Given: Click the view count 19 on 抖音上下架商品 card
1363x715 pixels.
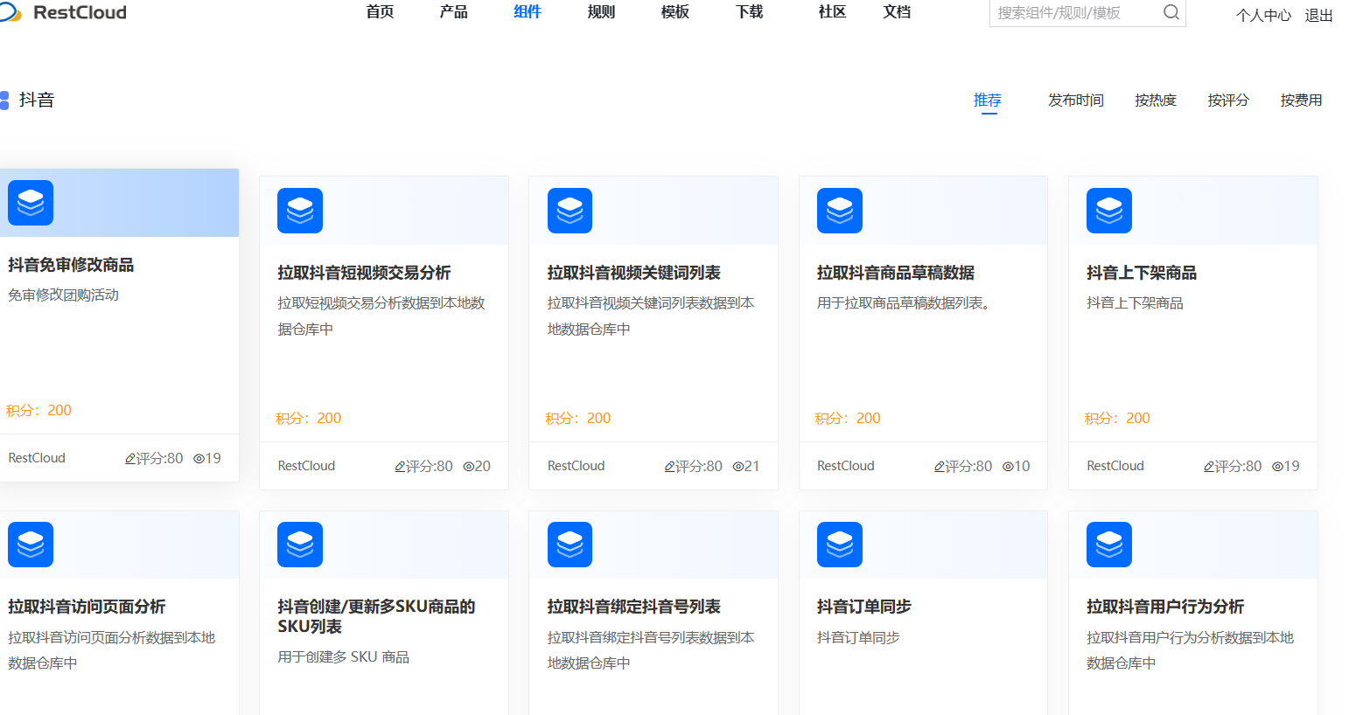Looking at the screenshot, I should point(1286,466).
